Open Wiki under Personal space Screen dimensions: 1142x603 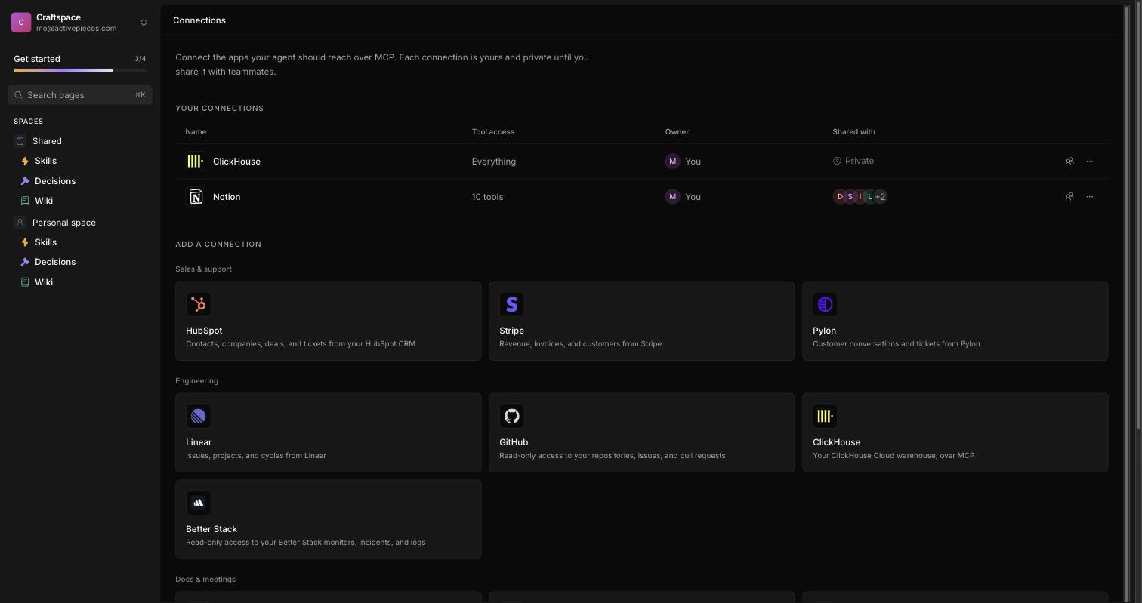44,282
